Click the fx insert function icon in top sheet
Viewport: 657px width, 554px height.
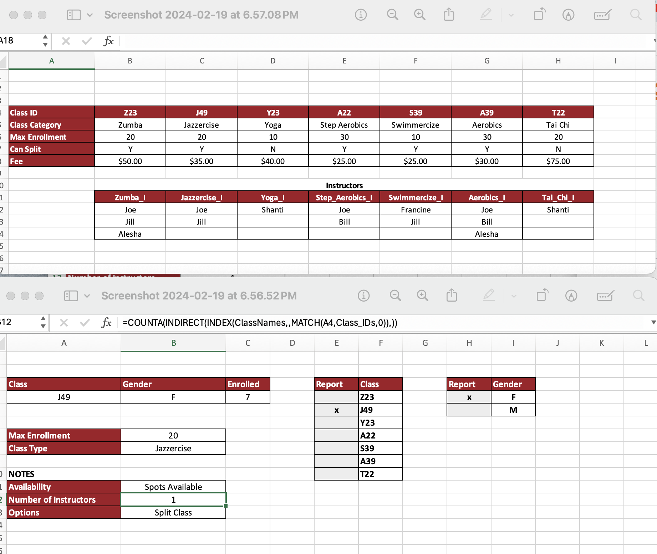click(x=108, y=41)
